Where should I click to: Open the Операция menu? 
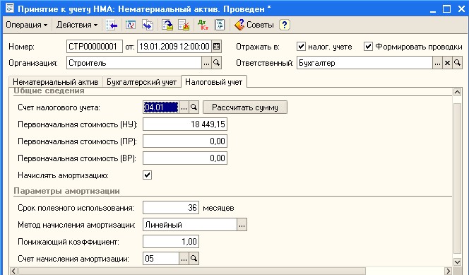coord(26,25)
